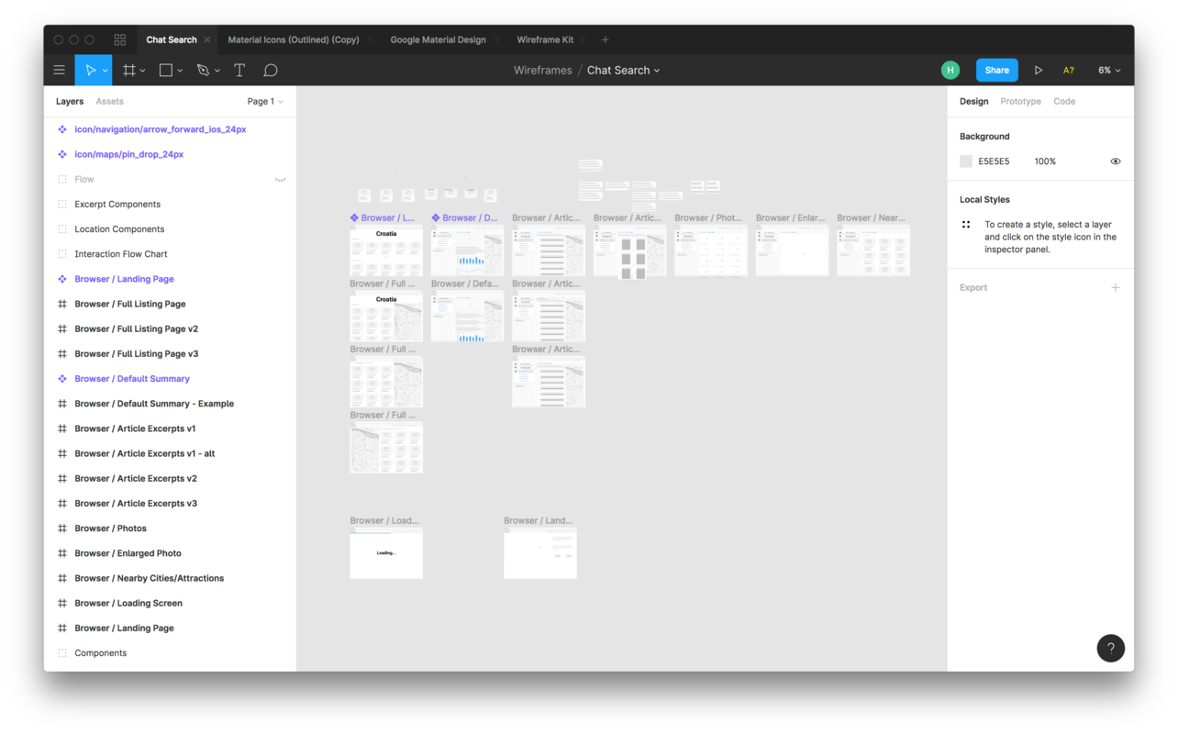Viewport: 1178px width, 734px height.
Task: Select the Pen tool
Action: point(203,70)
